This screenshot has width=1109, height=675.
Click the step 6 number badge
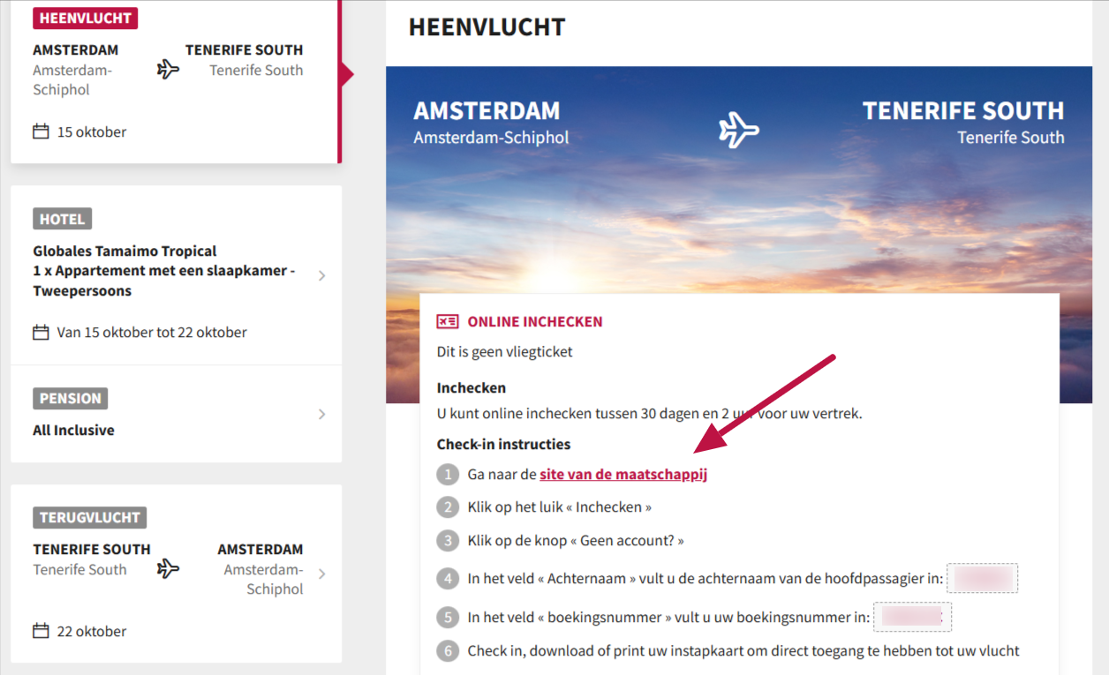(448, 651)
